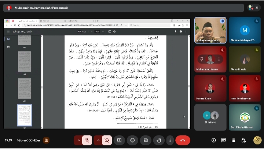Viewport: 264px width, 149px height.
Task: Open emoji reactions button
Action: [x=132, y=140]
